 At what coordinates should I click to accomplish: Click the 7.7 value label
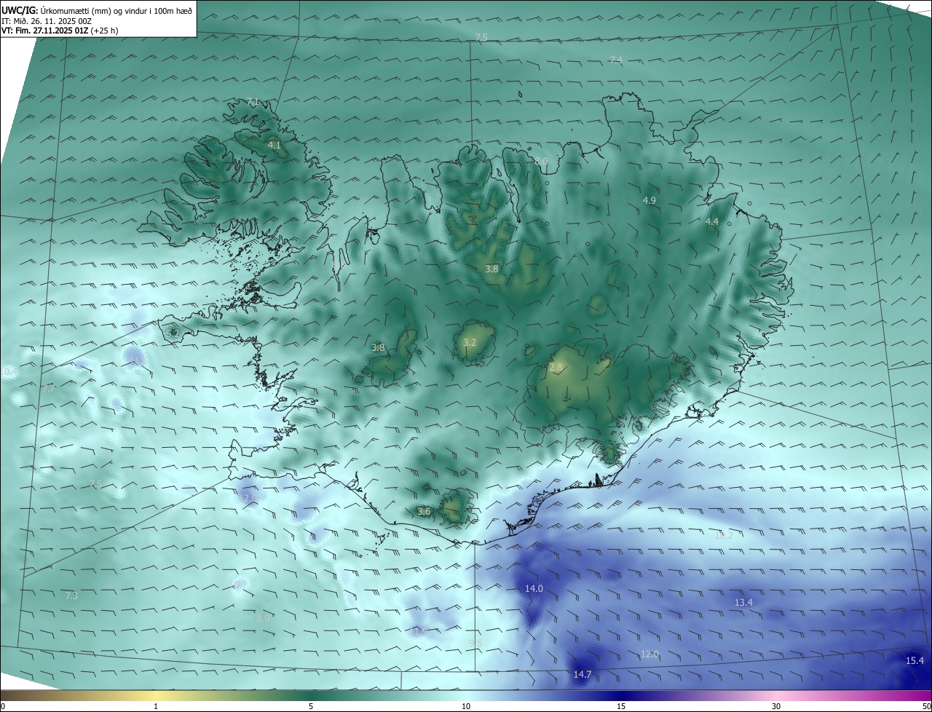click(x=49, y=389)
